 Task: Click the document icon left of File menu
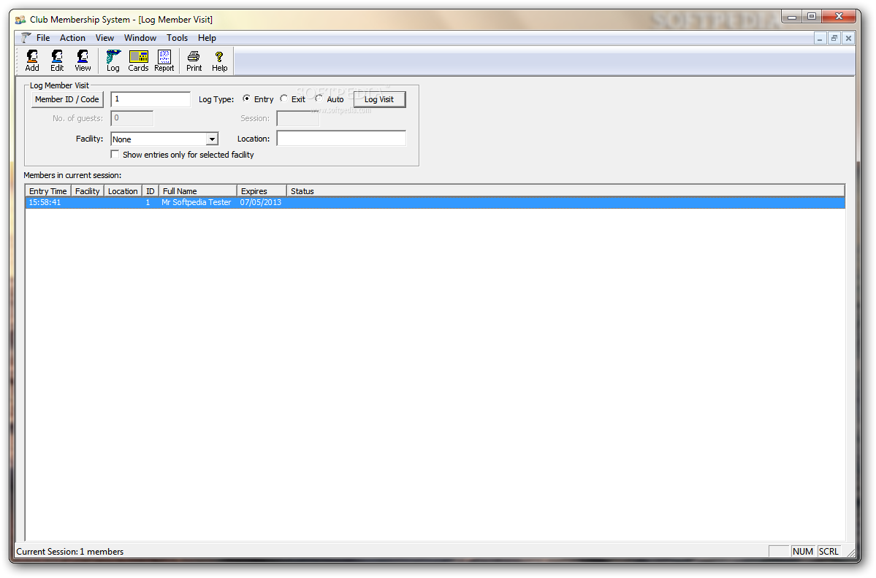pos(26,38)
